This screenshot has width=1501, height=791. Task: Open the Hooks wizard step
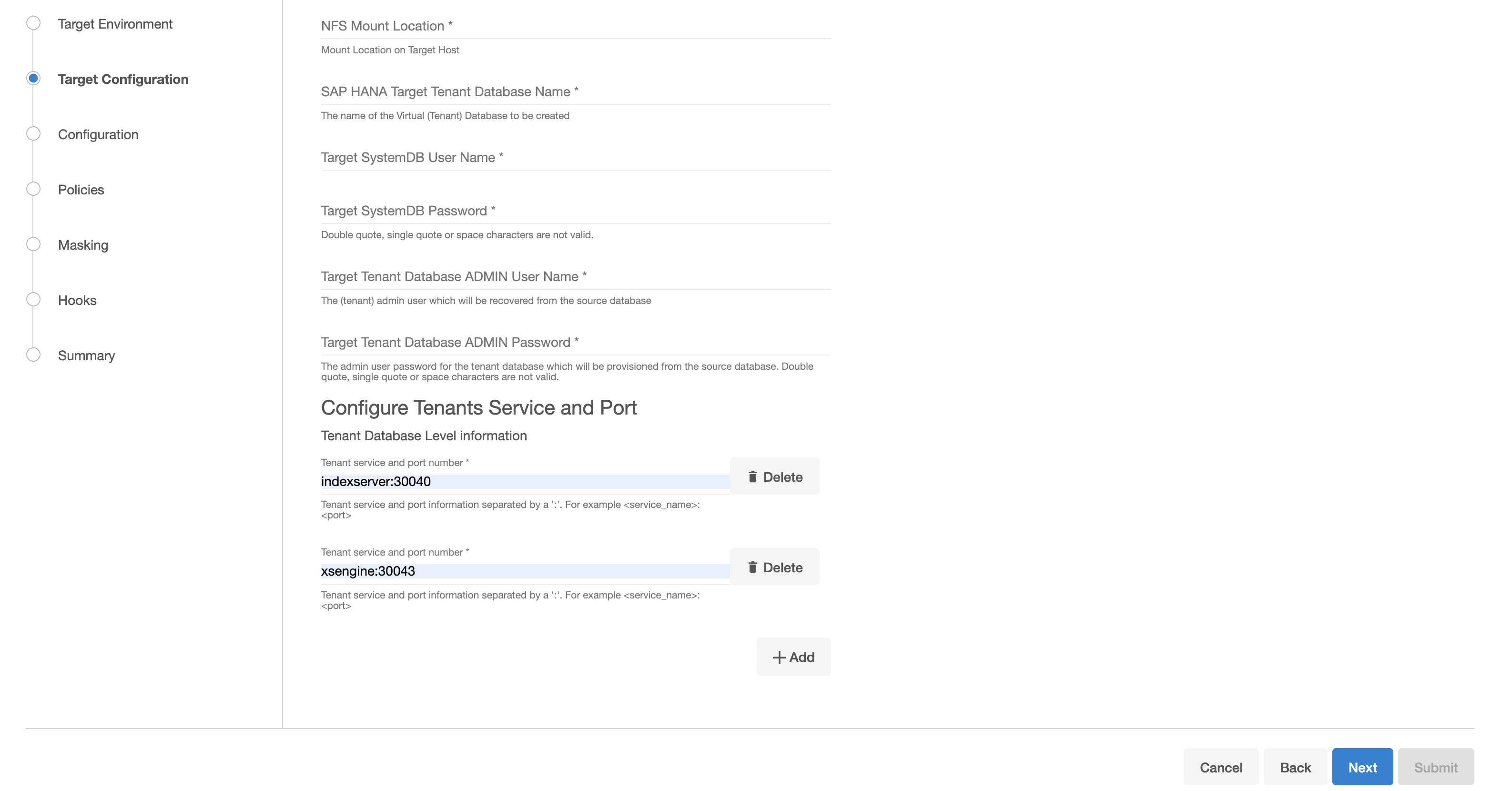[x=77, y=300]
